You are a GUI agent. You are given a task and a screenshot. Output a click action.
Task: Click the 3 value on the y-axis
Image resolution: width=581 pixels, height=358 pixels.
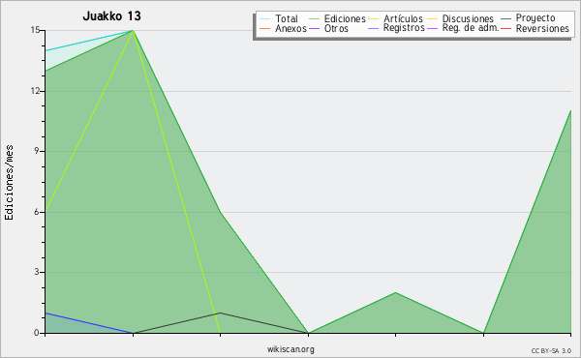pyautogui.click(x=37, y=272)
